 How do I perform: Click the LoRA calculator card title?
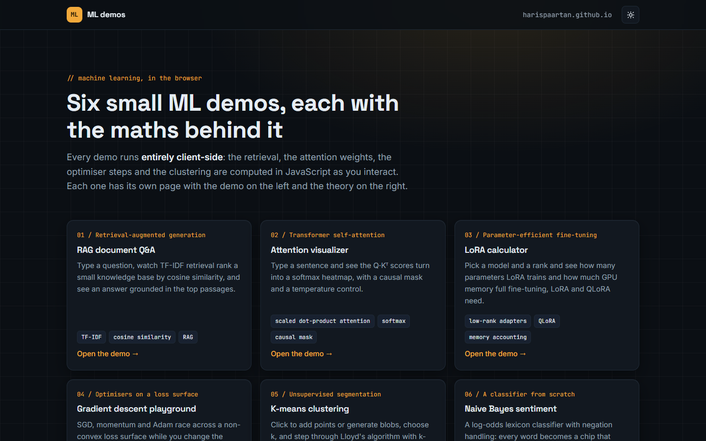pyautogui.click(x=496, y=250)
